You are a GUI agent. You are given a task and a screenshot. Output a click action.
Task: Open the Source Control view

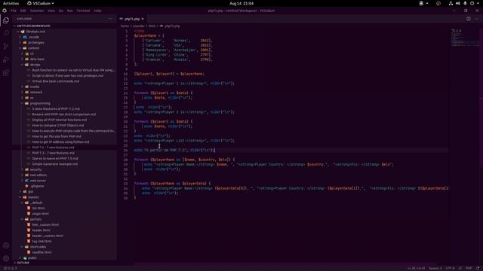point(6,47)
